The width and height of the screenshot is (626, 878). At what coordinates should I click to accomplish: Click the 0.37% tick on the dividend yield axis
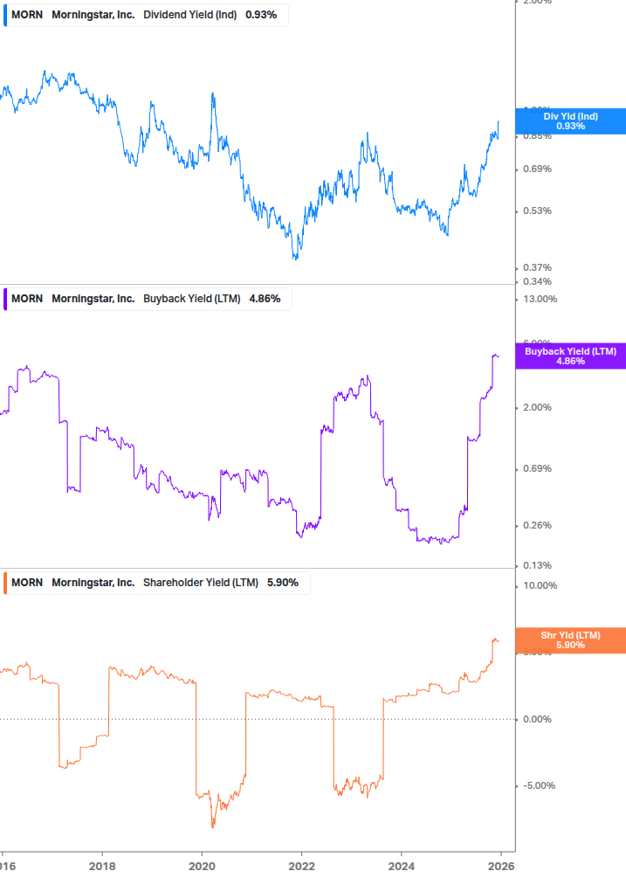pyautogui.click(x=537, y=267)
